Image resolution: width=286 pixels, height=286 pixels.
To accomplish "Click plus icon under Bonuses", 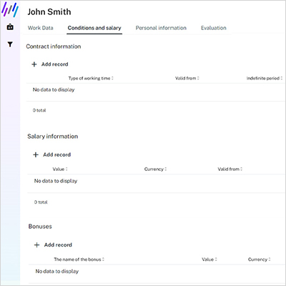I will [x=36, y=245].
